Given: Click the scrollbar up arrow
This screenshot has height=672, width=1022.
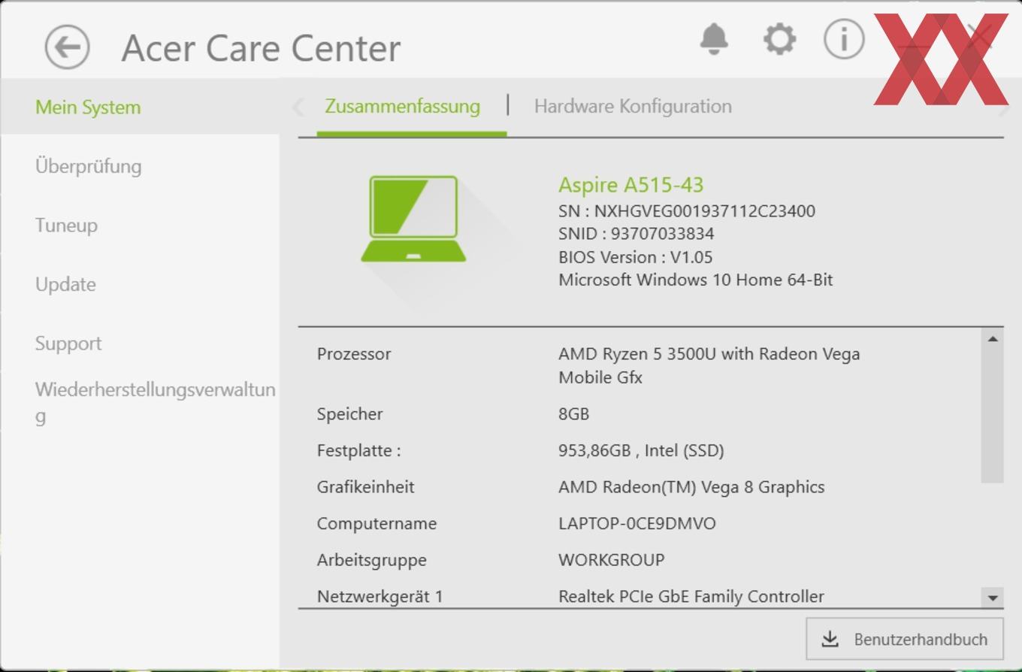Looking at the screenshot, I should tap(993, 339).
